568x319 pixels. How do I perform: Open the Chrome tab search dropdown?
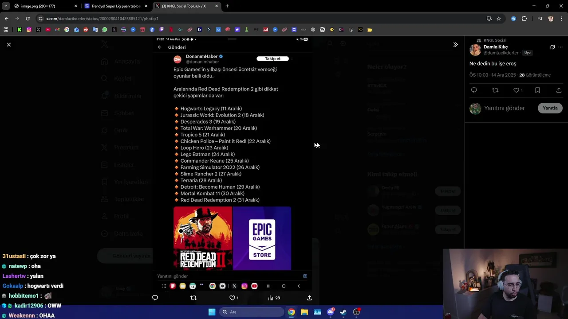pos(6,6)
